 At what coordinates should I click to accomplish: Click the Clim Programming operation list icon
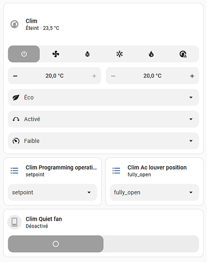click(x=15, y=170)
